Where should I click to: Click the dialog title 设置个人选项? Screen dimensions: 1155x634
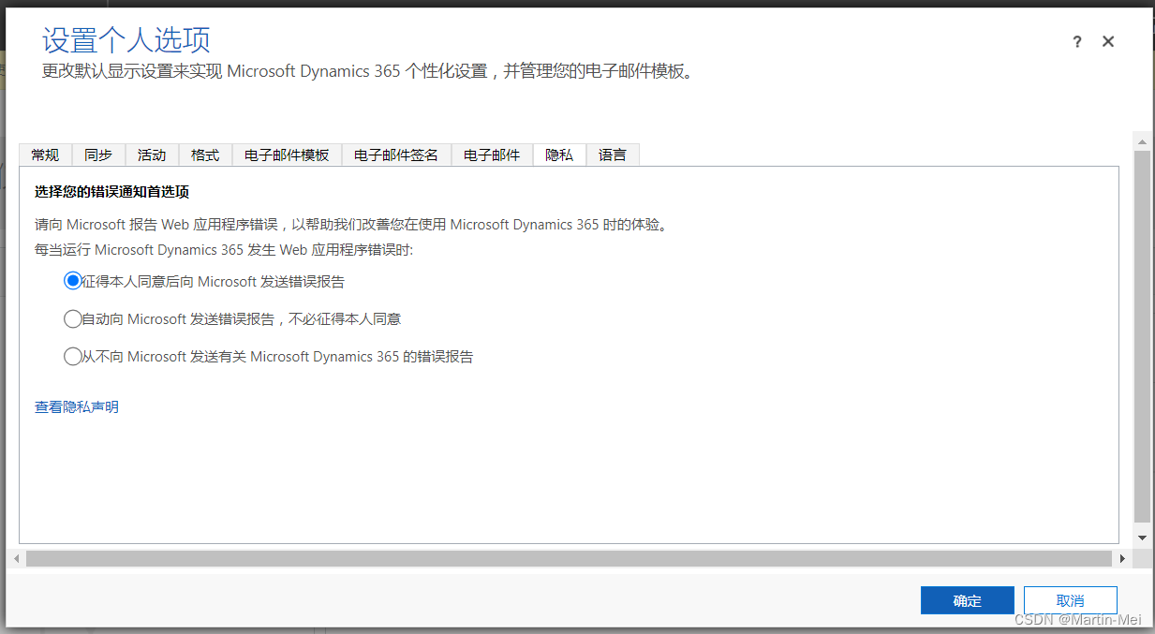(126, 40)
